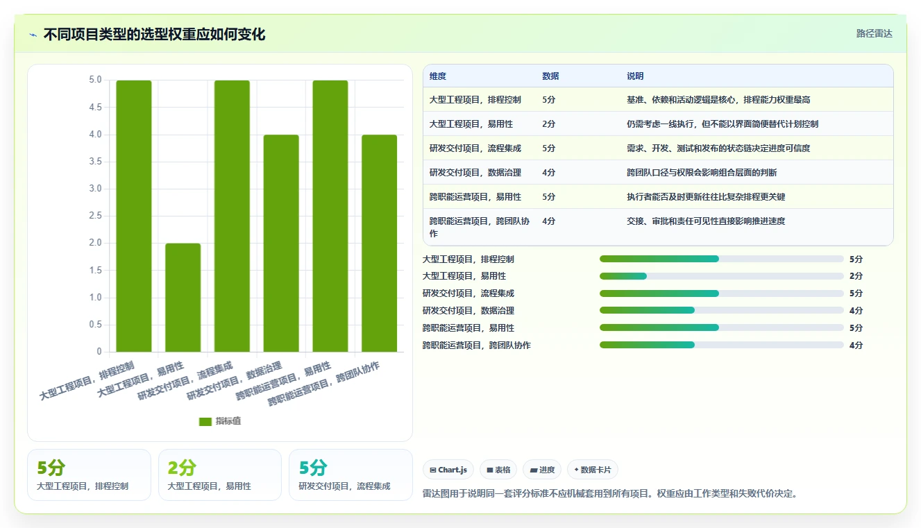Select table cell 跨职能运营项目，易用性
Viewport: 921px width, 528px height.
pos(475,197)
